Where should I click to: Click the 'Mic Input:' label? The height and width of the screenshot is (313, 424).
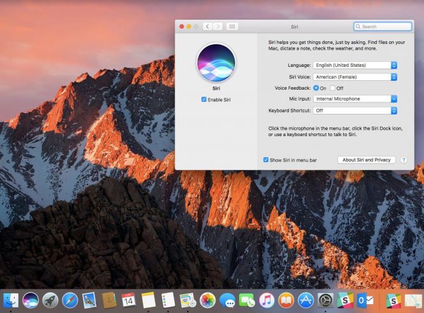click(x=300, y=99)
